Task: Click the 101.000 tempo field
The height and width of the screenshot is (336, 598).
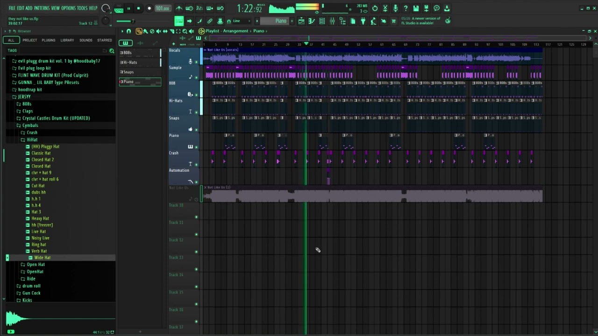Action: 163,8
